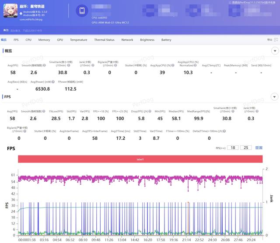Click help icon beside Avg(AppCPU) in overview
The height and width of the screenshot is (243, 280).
(x=172, y=66)
